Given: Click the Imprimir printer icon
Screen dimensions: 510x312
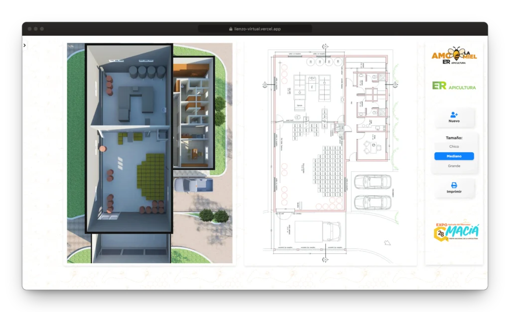Looking at the screenshot, I should pos(454,185).
